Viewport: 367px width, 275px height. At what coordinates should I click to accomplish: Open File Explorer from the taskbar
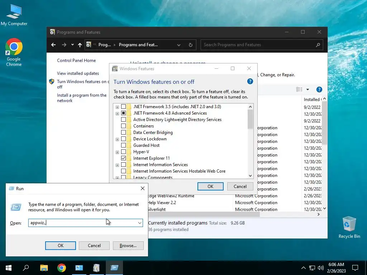click(44, 268)
